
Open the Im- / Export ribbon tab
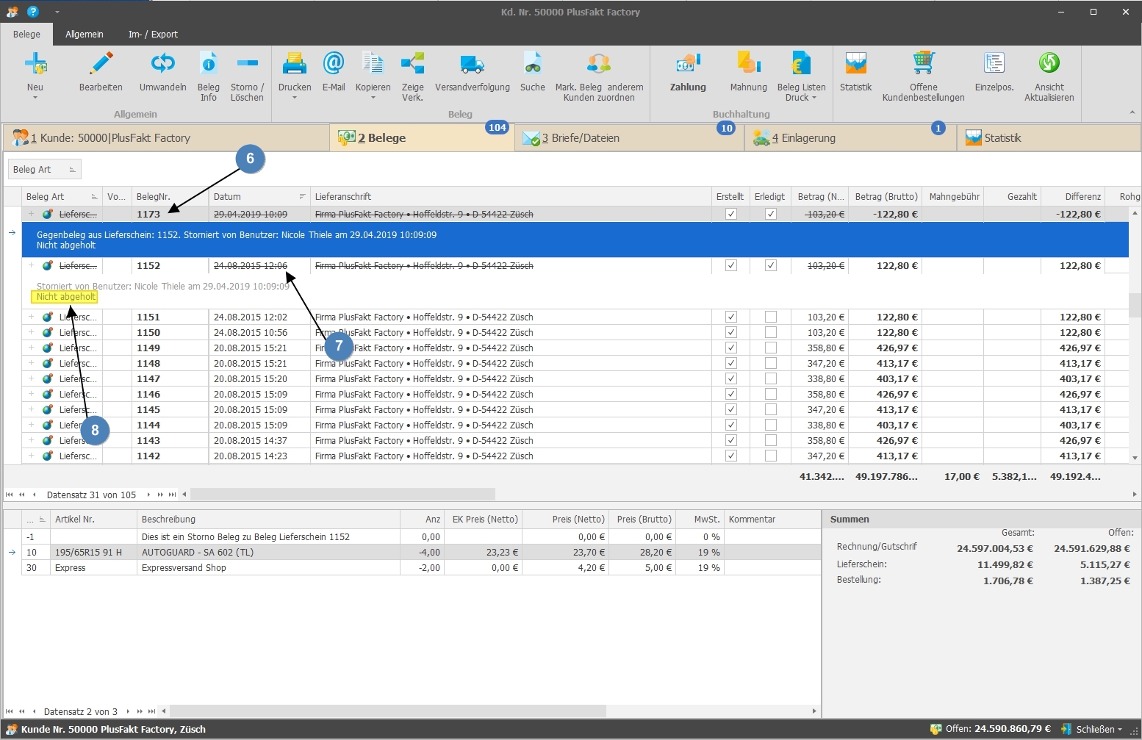coord(153,34)
